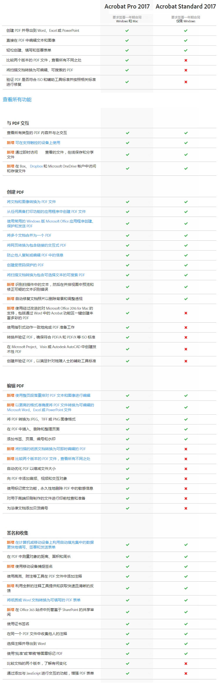The image size is (220, 693).
Task: Click red X in 使用指引式动作 row
Action: tap(186, 327)
